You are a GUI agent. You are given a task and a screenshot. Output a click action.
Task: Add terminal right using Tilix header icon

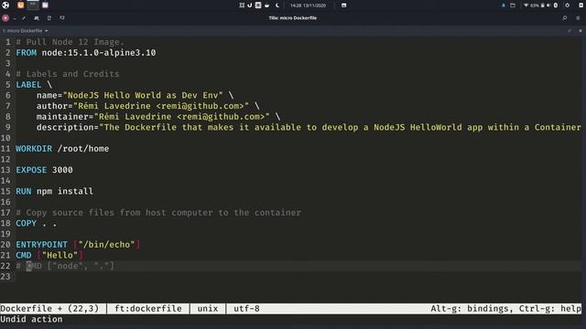37,18
